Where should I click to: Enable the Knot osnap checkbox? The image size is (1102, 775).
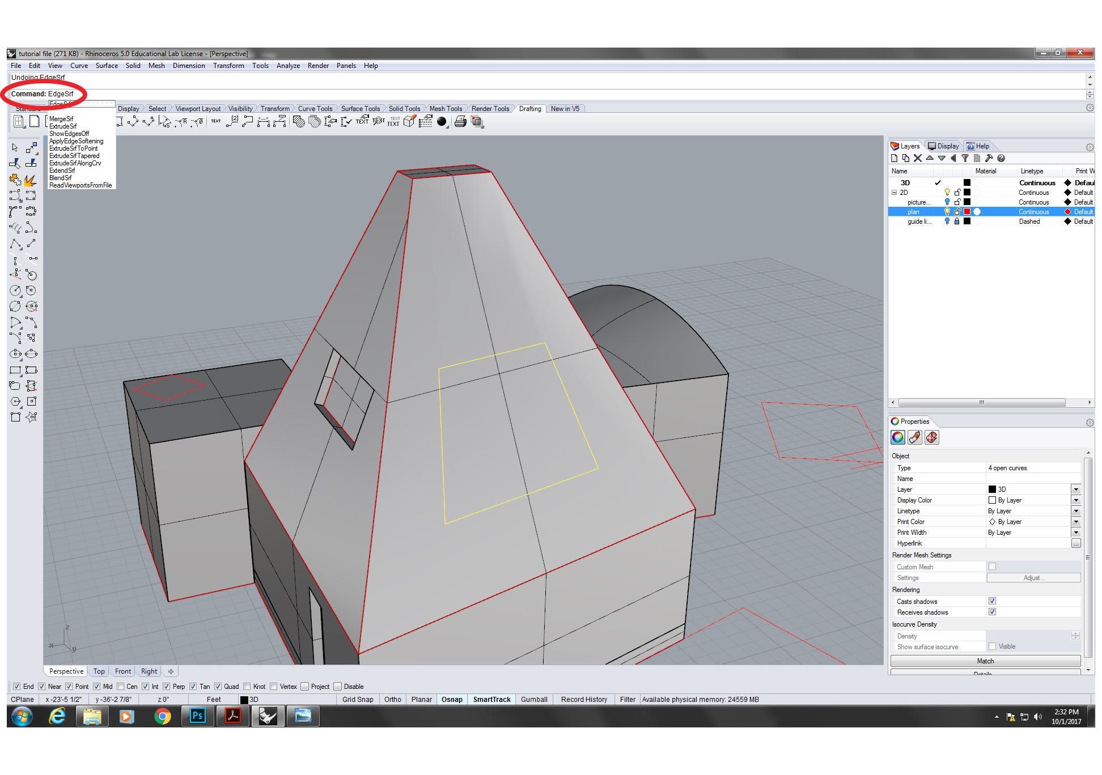tap(247, 687)
